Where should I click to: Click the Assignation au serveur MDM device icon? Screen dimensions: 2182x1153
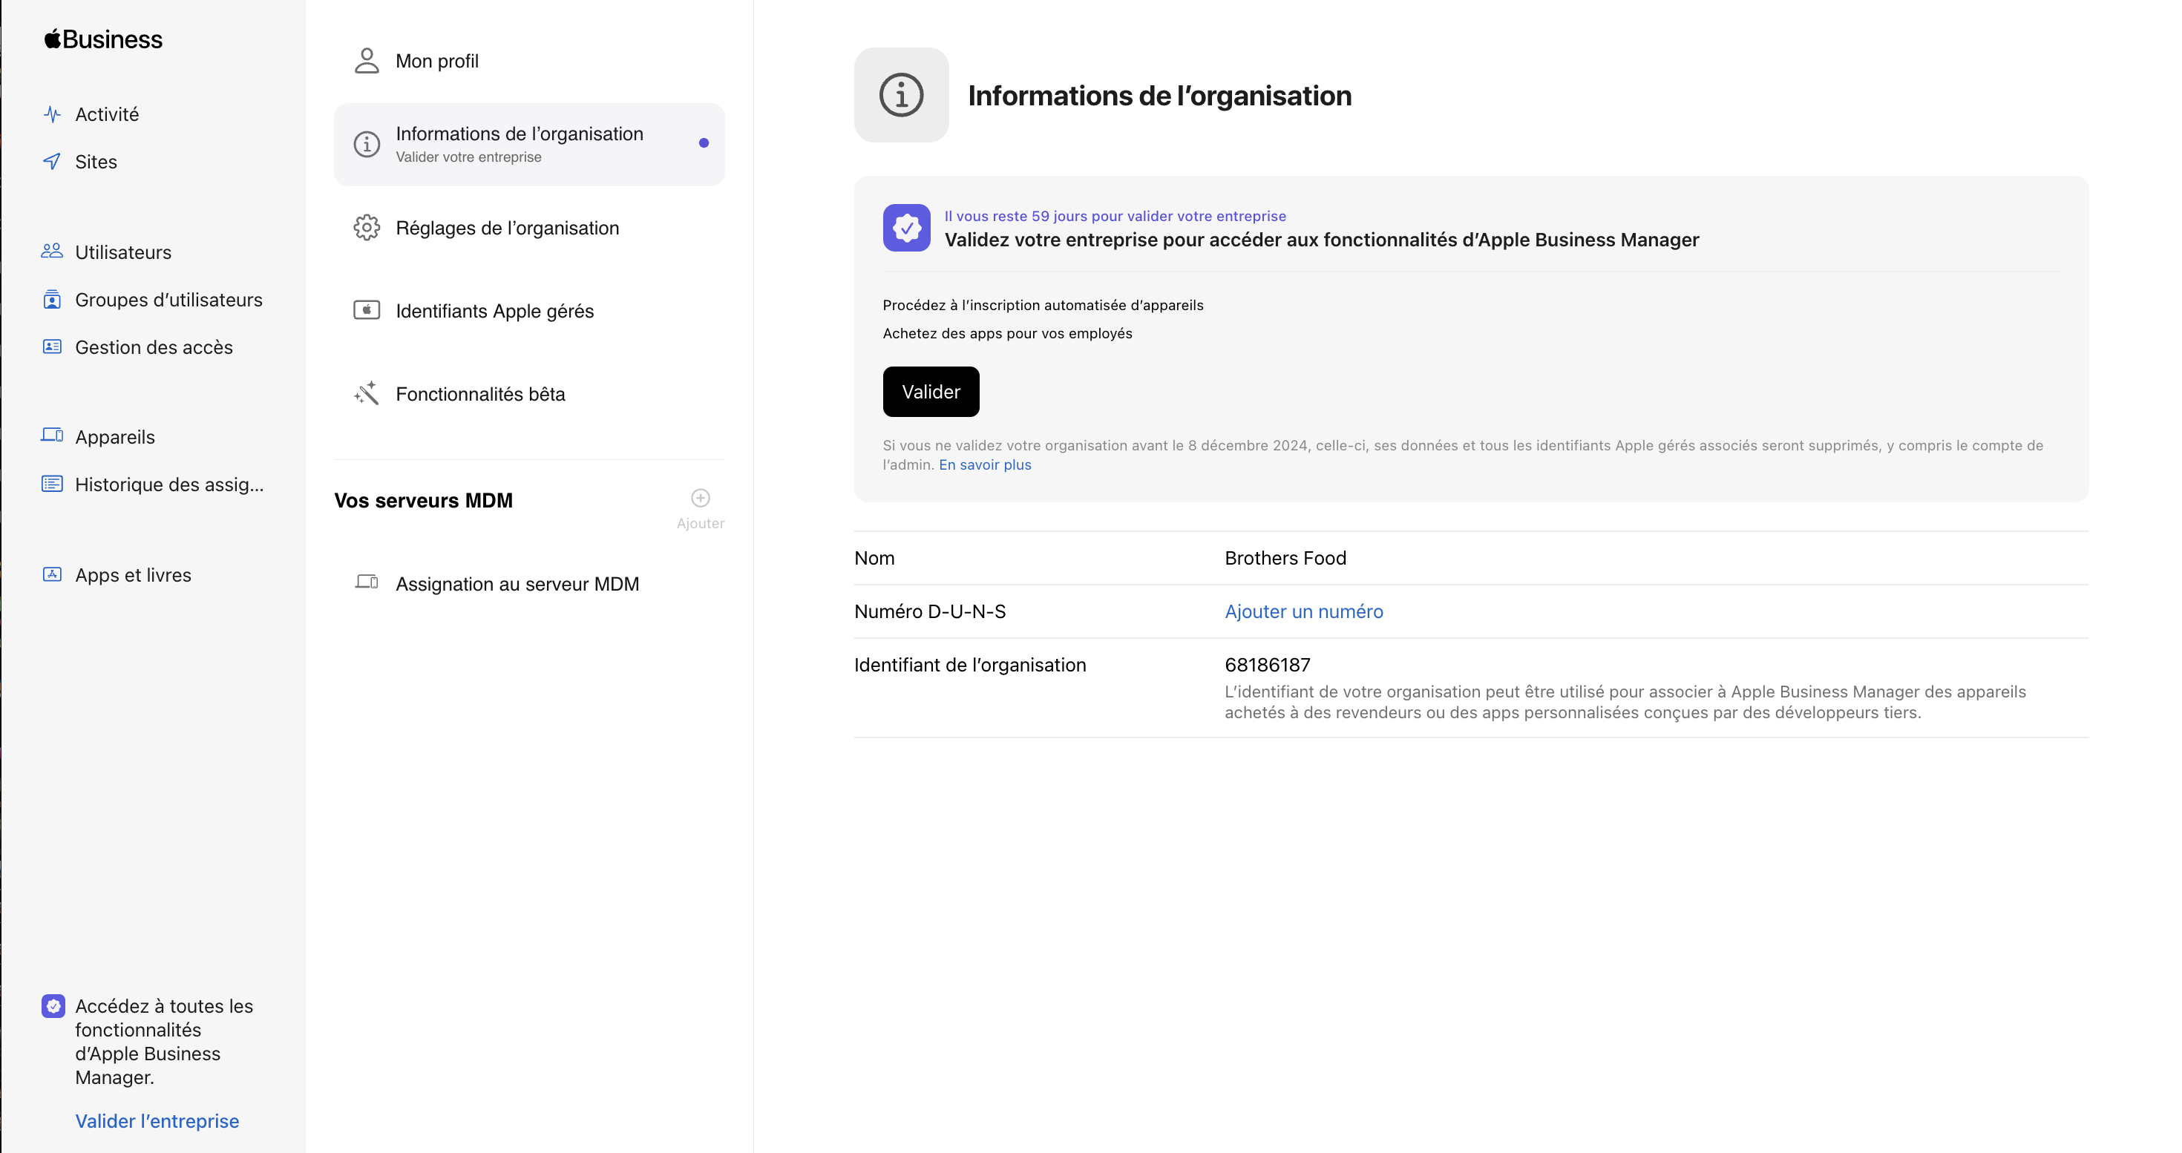coord(367,582)
